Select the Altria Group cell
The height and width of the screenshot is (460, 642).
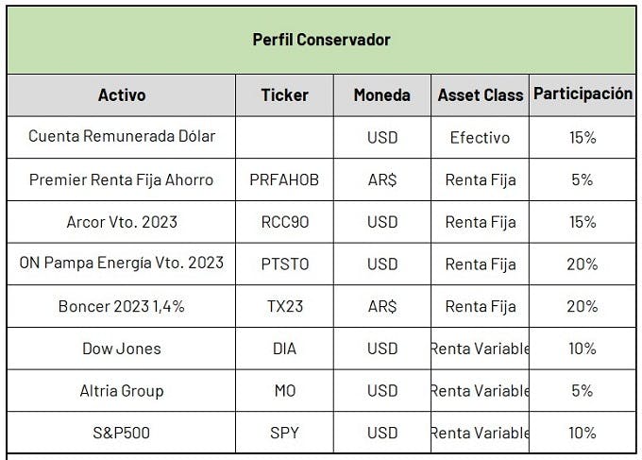point(122,391)
